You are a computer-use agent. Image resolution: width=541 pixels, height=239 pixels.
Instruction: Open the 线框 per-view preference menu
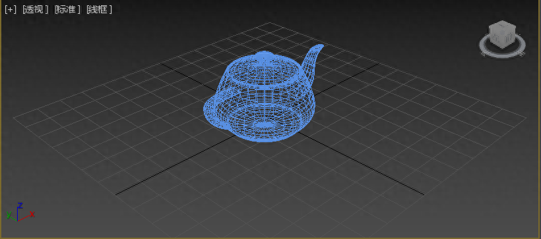click(x=100, y=10)
